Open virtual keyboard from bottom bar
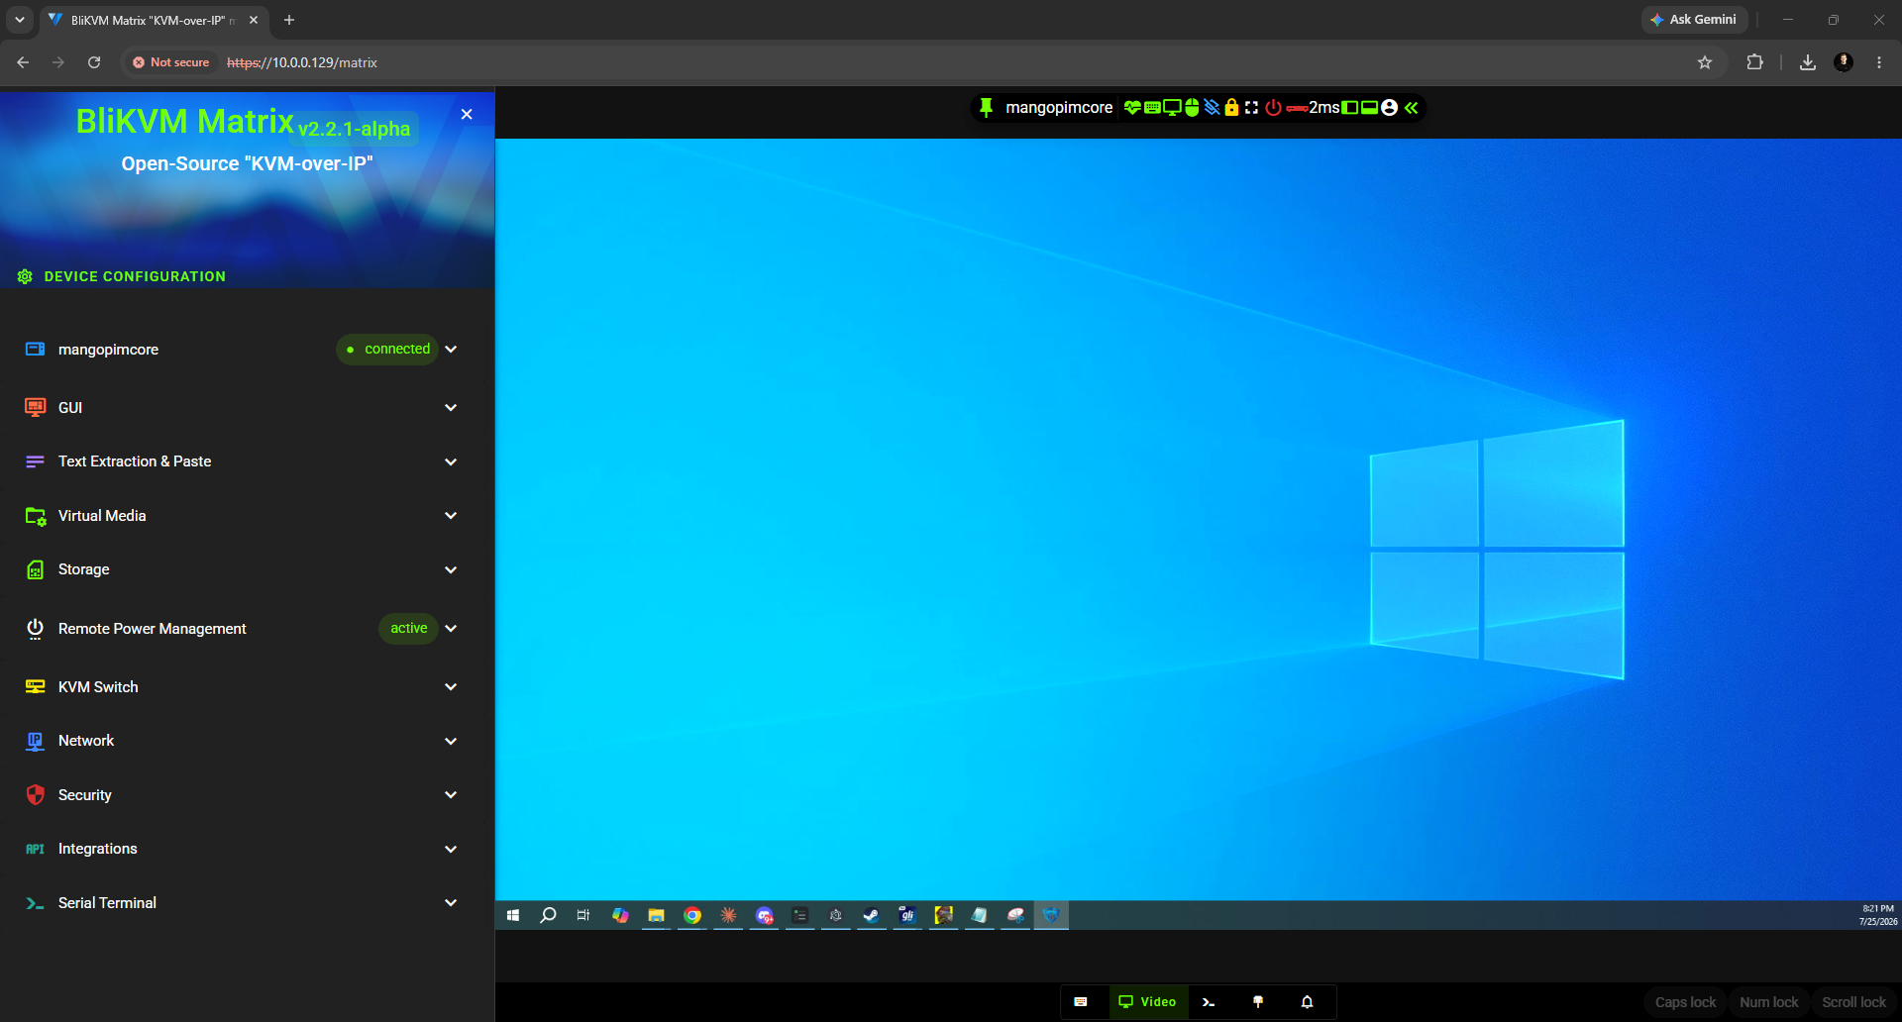 (1081, 1001)
